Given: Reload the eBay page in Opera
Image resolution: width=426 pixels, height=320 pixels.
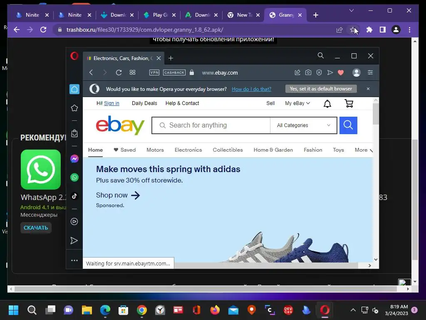Looking at the screenshot, I should click(x=119, y=72).
